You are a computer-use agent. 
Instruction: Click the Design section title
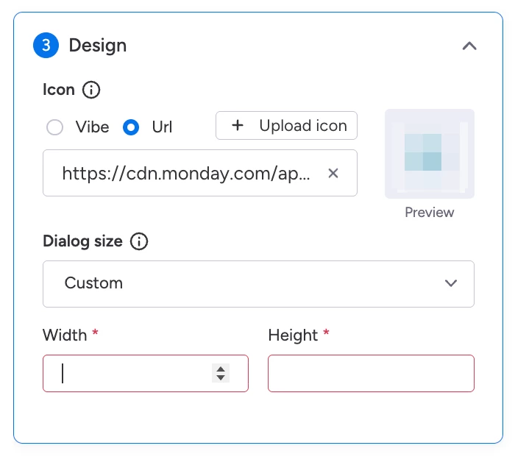coord(98,46)
